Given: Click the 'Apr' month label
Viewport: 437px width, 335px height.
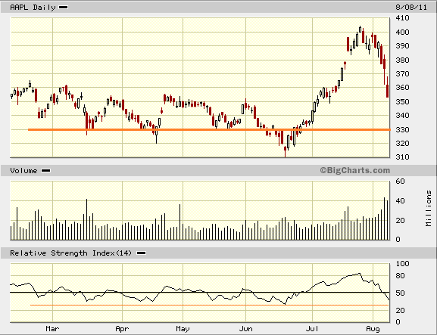Looking at the screenshot, I should [122, 329].
